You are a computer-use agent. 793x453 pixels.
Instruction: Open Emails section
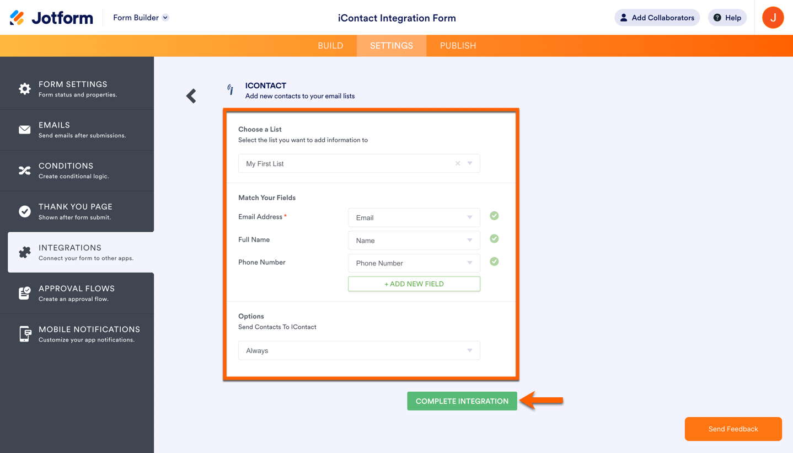(77, 130)
